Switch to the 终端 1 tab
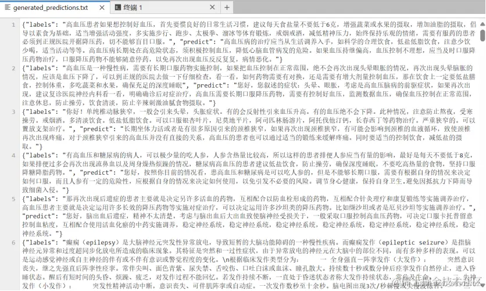 tap(165, 8)
